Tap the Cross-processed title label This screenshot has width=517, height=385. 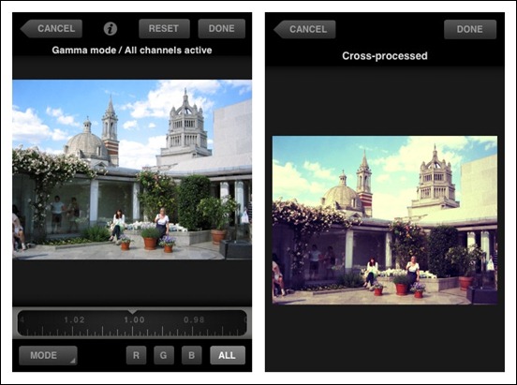[385, 56]
